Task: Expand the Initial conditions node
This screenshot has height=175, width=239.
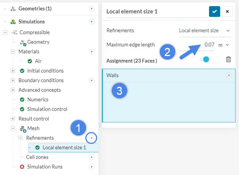Action: (13, 71)
